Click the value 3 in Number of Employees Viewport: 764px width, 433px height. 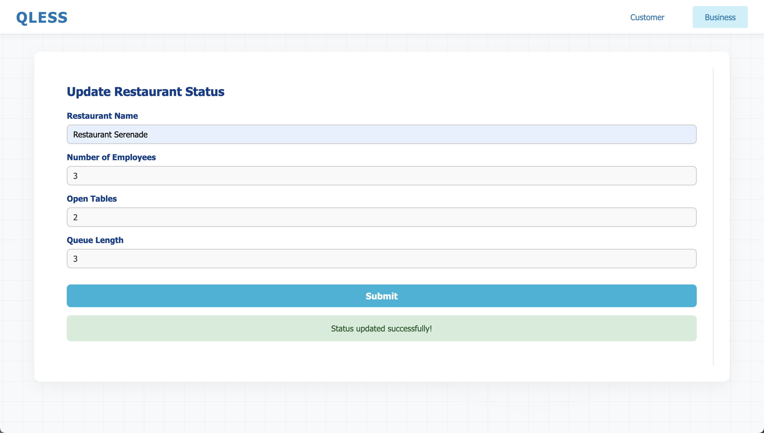pyautogui.click(x=75, y=176)
